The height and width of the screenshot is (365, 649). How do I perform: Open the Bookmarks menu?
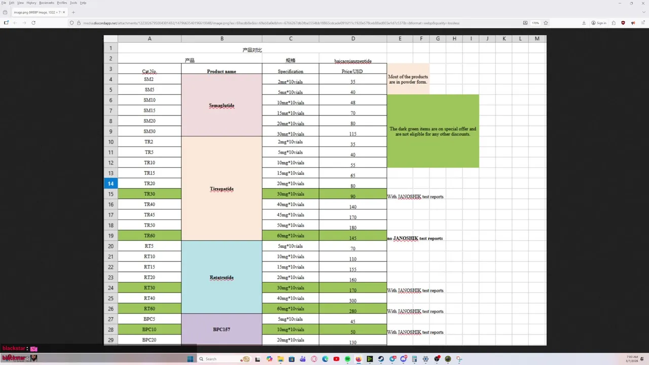click(47, 3)
